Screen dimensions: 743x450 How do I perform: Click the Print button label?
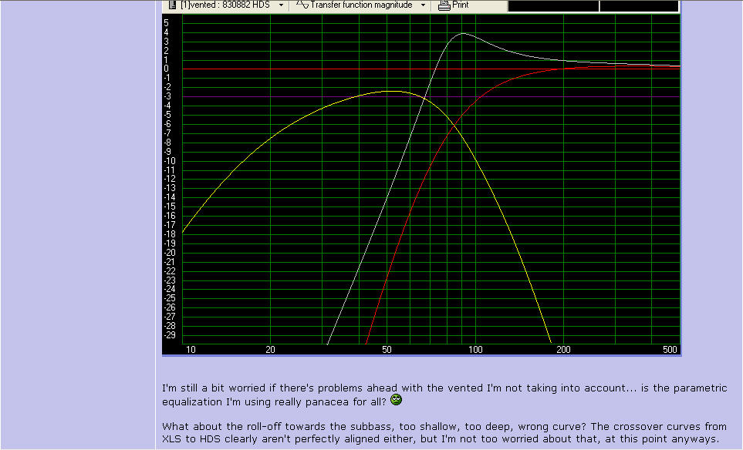(460, 5)
